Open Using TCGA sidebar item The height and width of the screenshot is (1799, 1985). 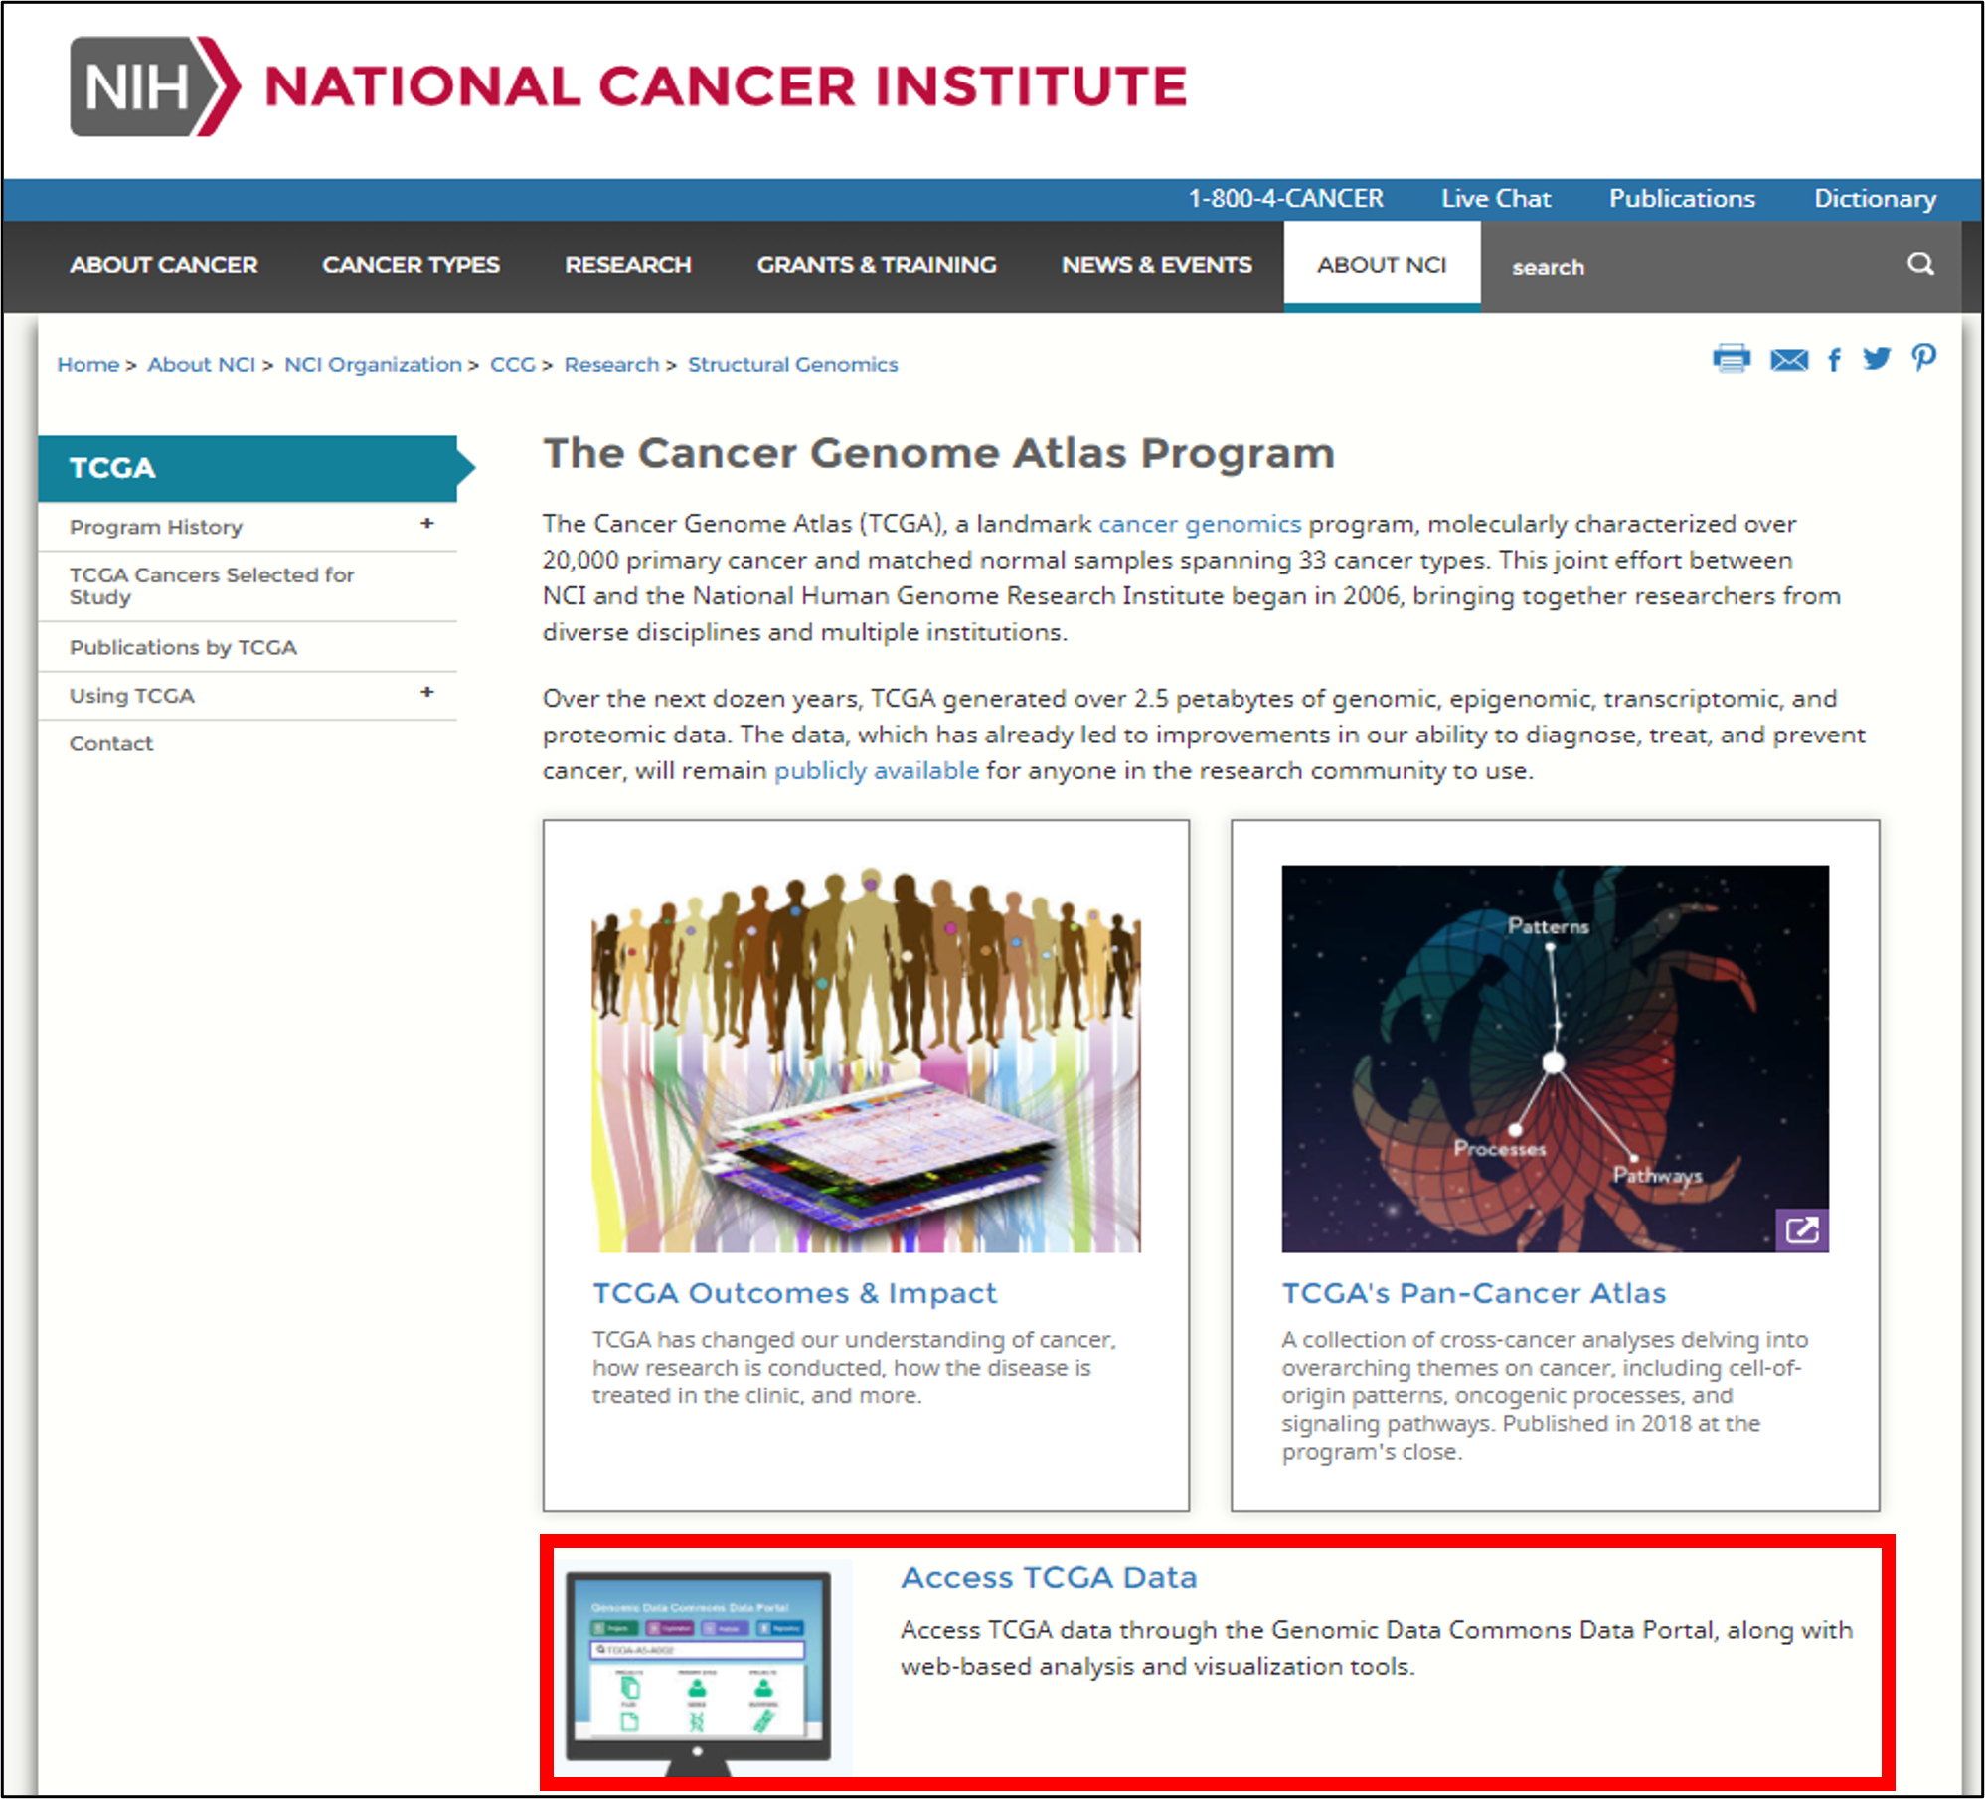pyautogui.click(x=131, y=696)
